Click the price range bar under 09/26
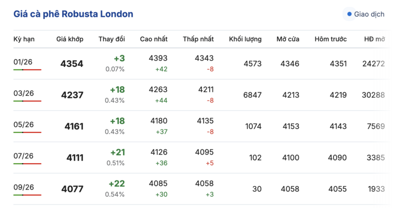This screenshot has height=209, width=408. coord(27,195)
